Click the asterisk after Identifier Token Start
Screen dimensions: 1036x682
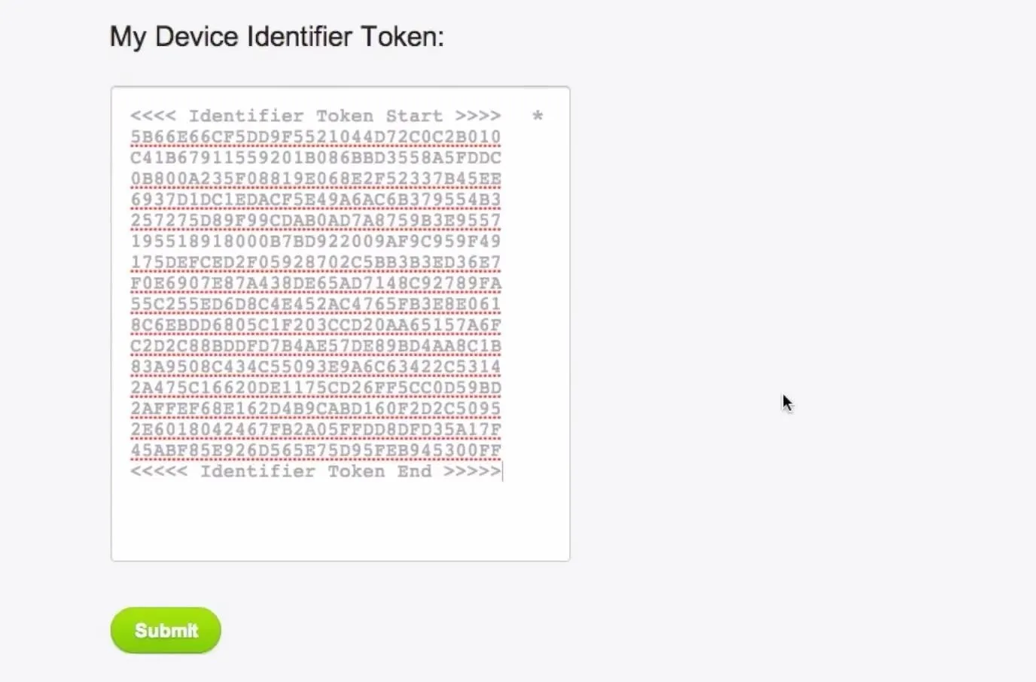pyautogui.click(x=538, y=116)
